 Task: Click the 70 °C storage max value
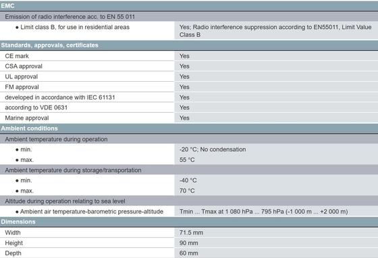coord(187,190)
